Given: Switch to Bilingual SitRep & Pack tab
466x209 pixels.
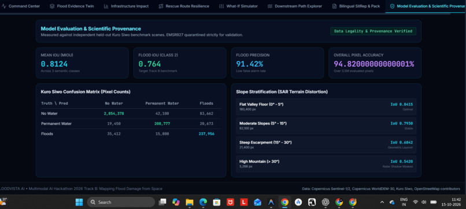Looking at the screenshot, I should (x=356, y=6).
